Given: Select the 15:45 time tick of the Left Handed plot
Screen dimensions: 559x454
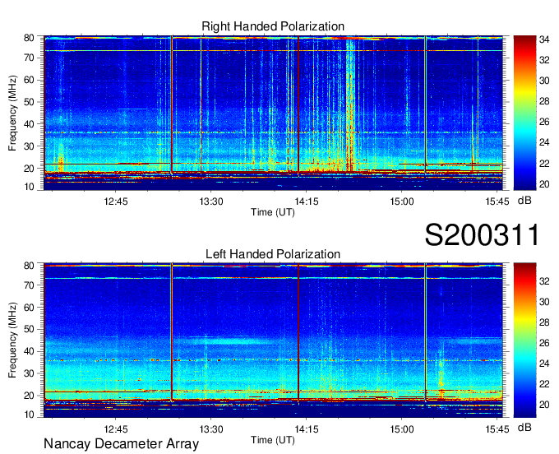Looking at the screenshot, I should coord(497,429).
